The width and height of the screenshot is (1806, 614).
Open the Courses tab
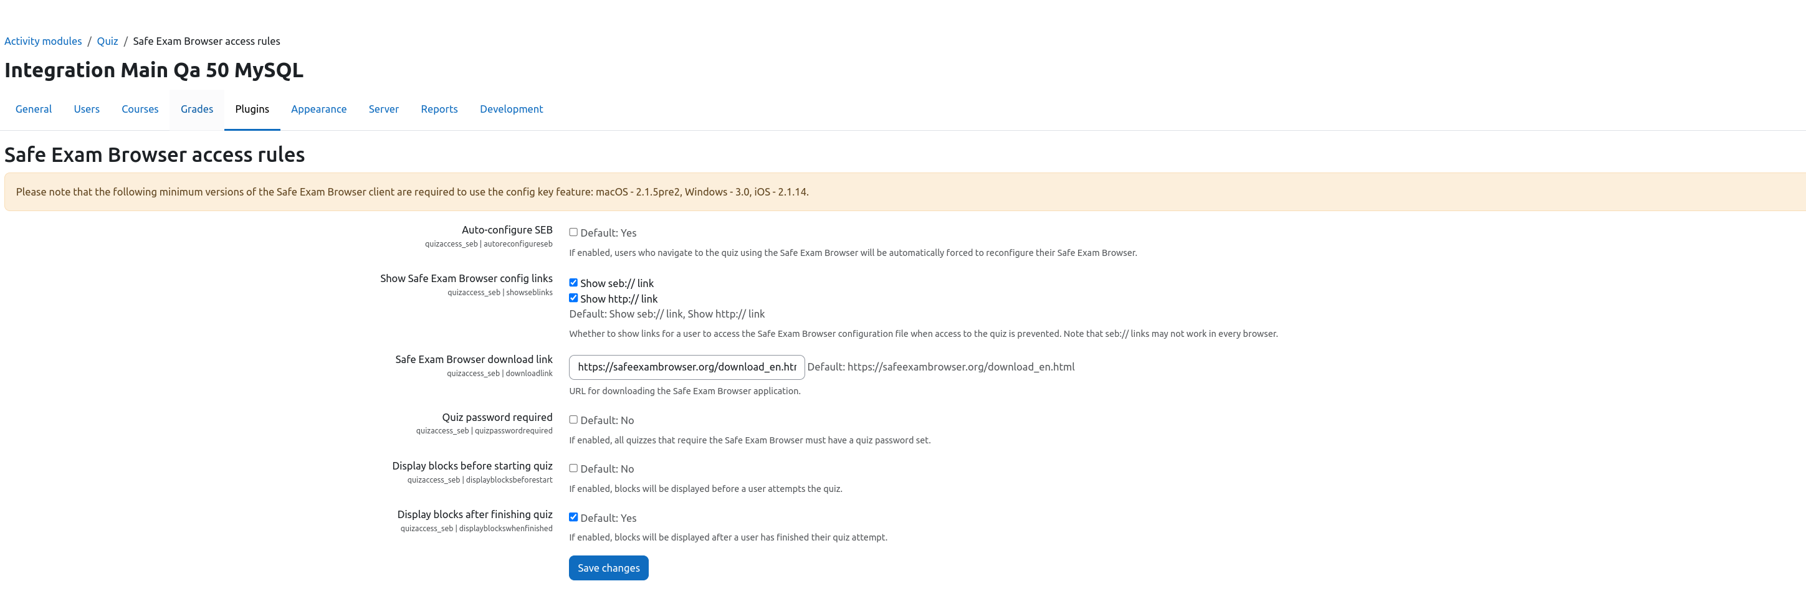coord(140,110)
